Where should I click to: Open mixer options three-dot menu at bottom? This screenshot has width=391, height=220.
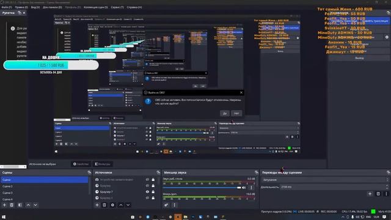174,205
